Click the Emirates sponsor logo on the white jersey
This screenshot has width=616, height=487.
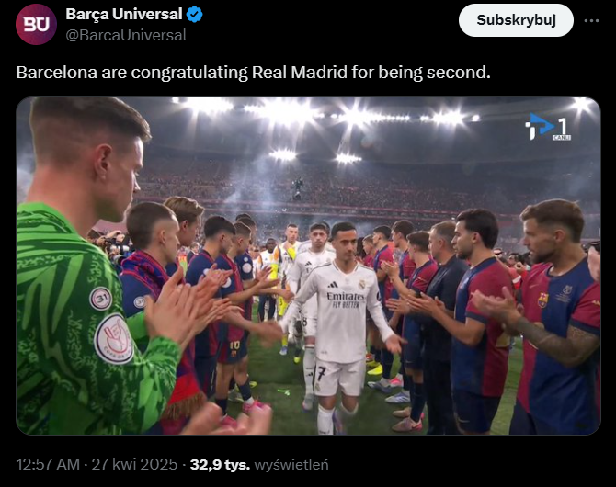click(345, 297)
